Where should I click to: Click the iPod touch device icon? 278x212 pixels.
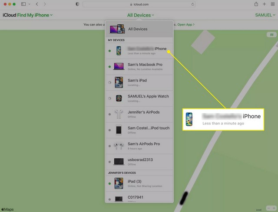[x=119, y=130]
